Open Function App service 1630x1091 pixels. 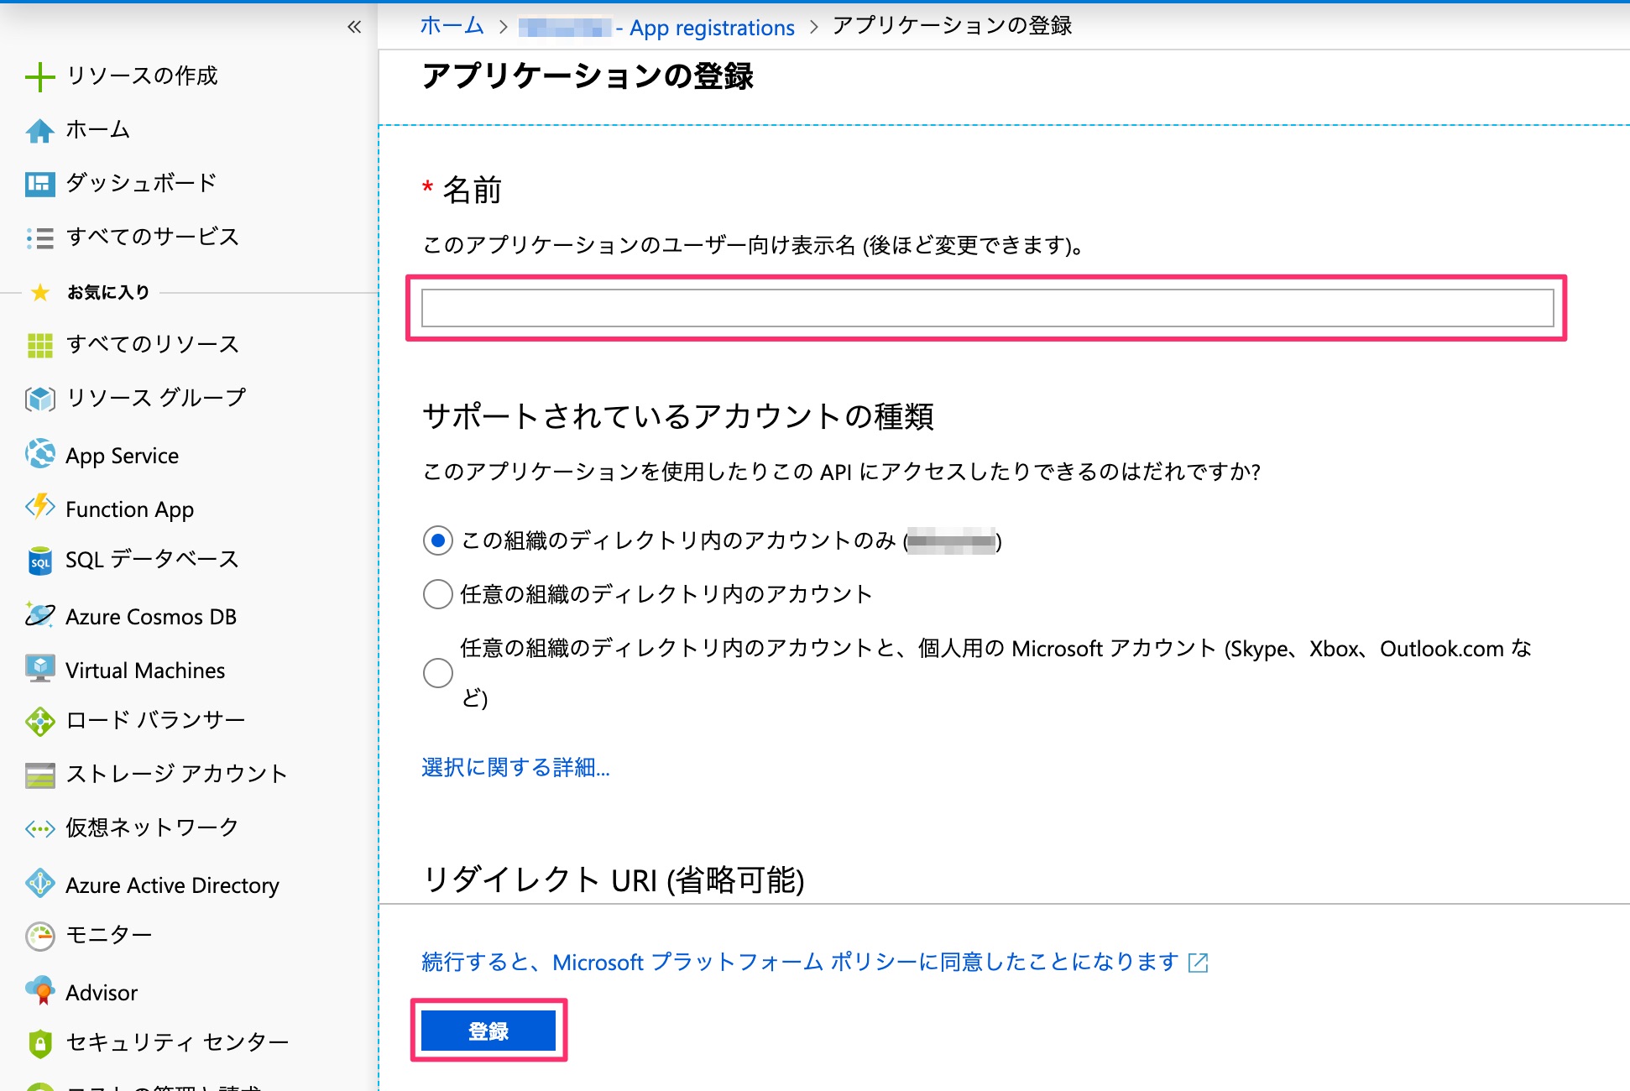tap(129, 509)
